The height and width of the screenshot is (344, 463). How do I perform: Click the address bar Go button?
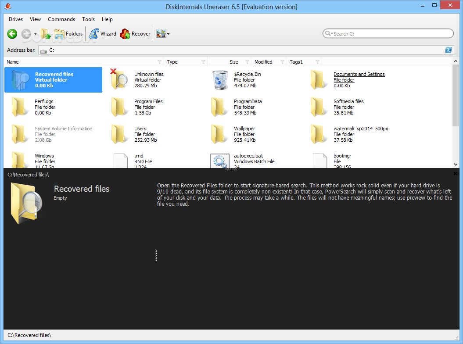point(448,50)
